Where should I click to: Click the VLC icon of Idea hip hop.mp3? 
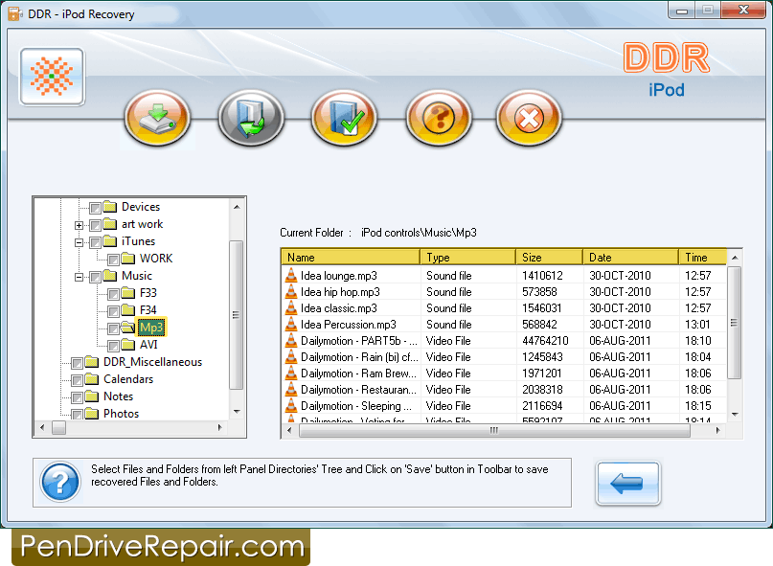point(291,291)
